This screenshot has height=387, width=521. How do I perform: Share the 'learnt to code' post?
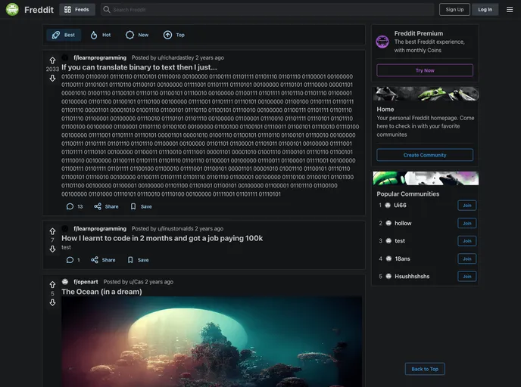(103, 260)
